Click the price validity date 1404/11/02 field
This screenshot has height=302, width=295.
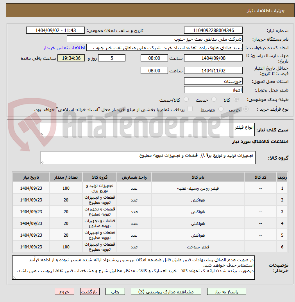pos(213,70)
